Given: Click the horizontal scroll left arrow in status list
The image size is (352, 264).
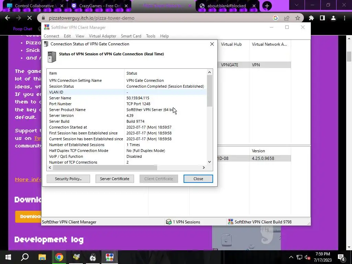Looking at the screenshot, I should [50, 167].
